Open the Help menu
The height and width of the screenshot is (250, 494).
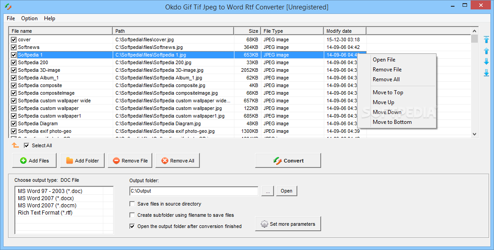(49, 18)
